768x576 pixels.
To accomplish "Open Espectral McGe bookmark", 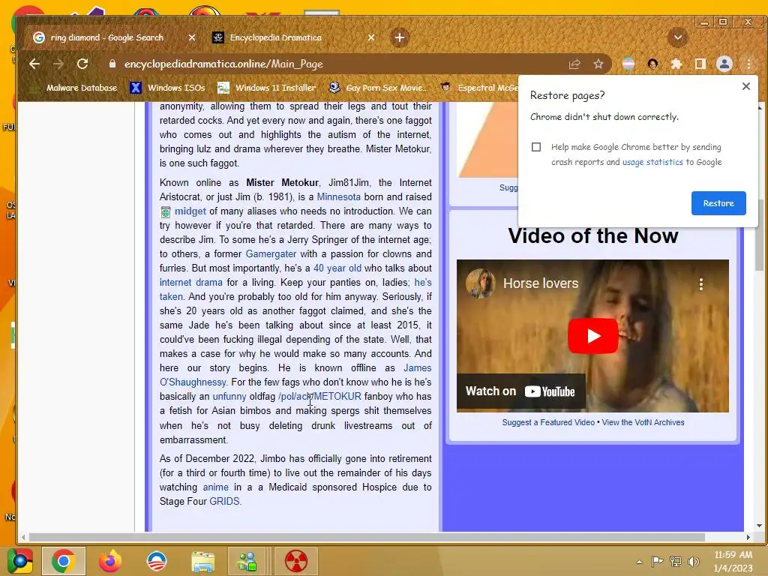I will pyautogui.click(x=479, y=88).
